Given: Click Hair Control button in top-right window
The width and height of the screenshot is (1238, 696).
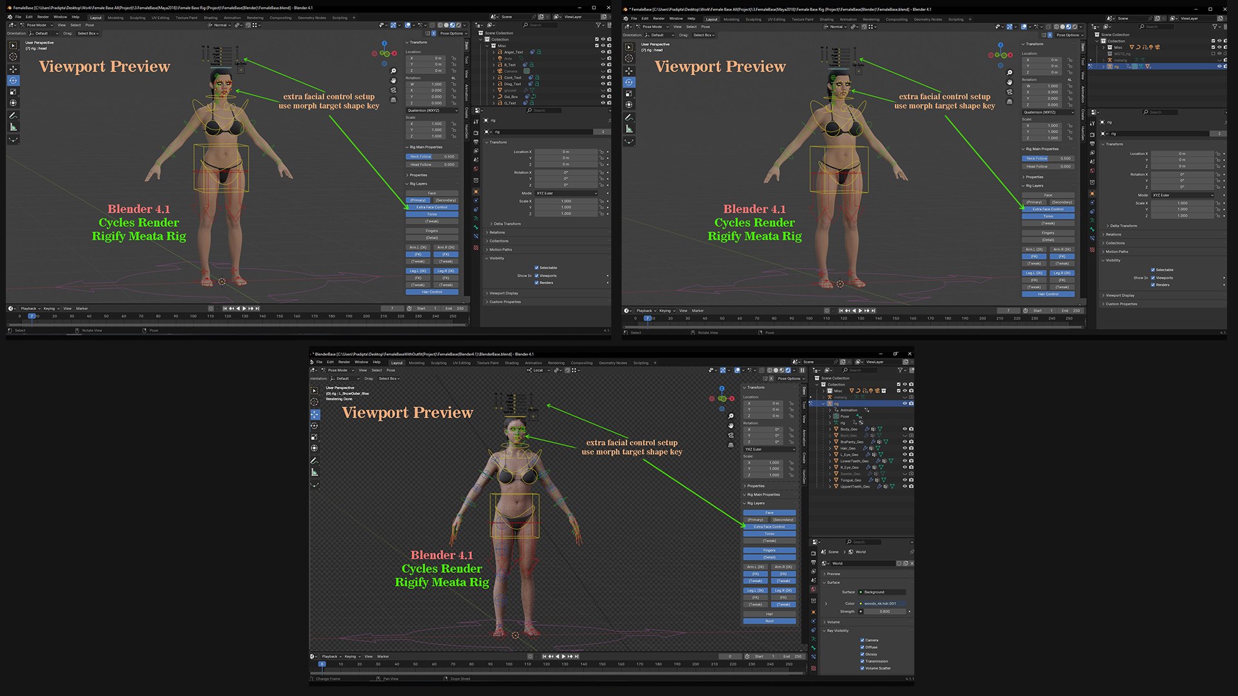Looking at the screenshot, I should [1048, 294].
